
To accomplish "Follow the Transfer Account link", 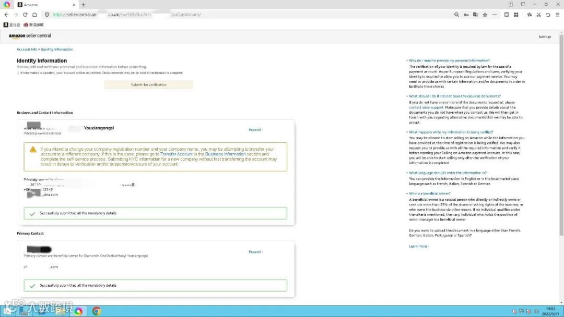I will click(177, 154).
